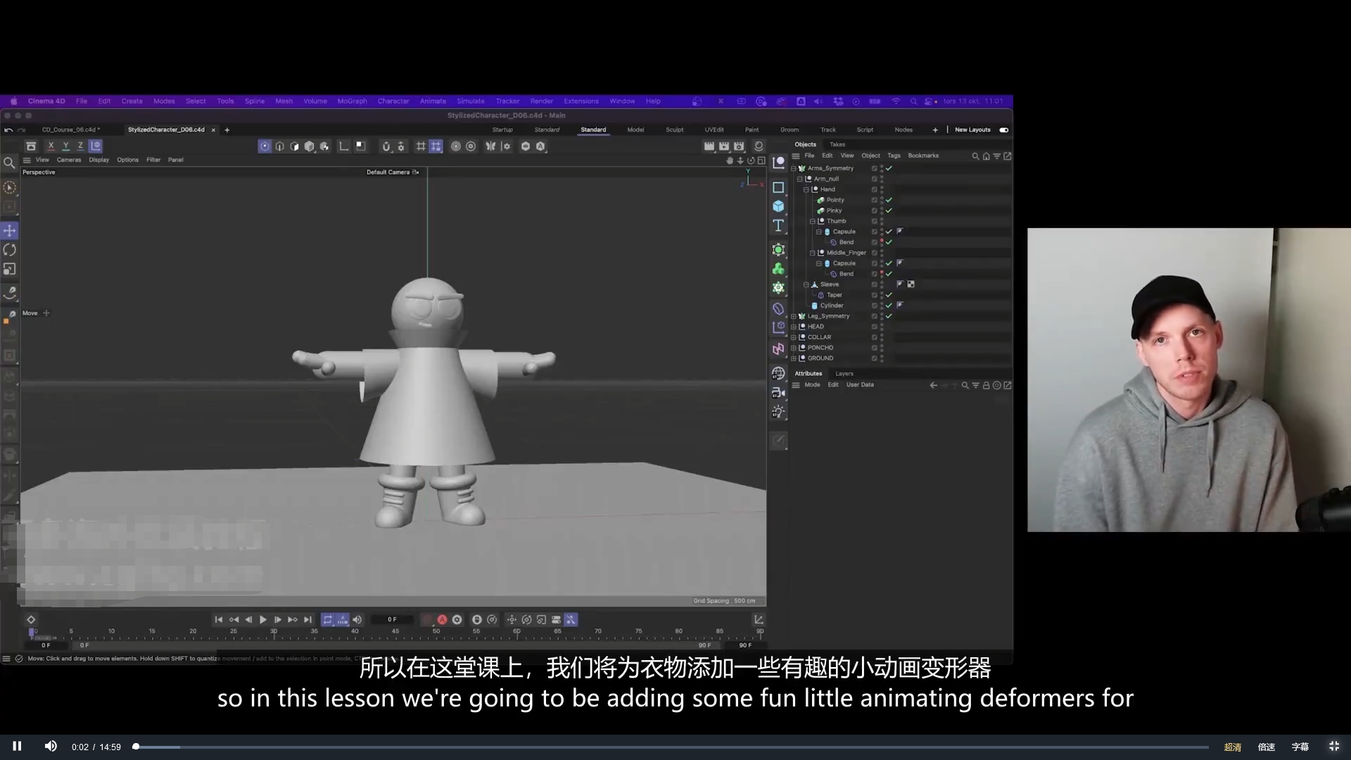1351x760 pixels.
Task: Play the Cinema 4D timeline animation
Action: 263,620
